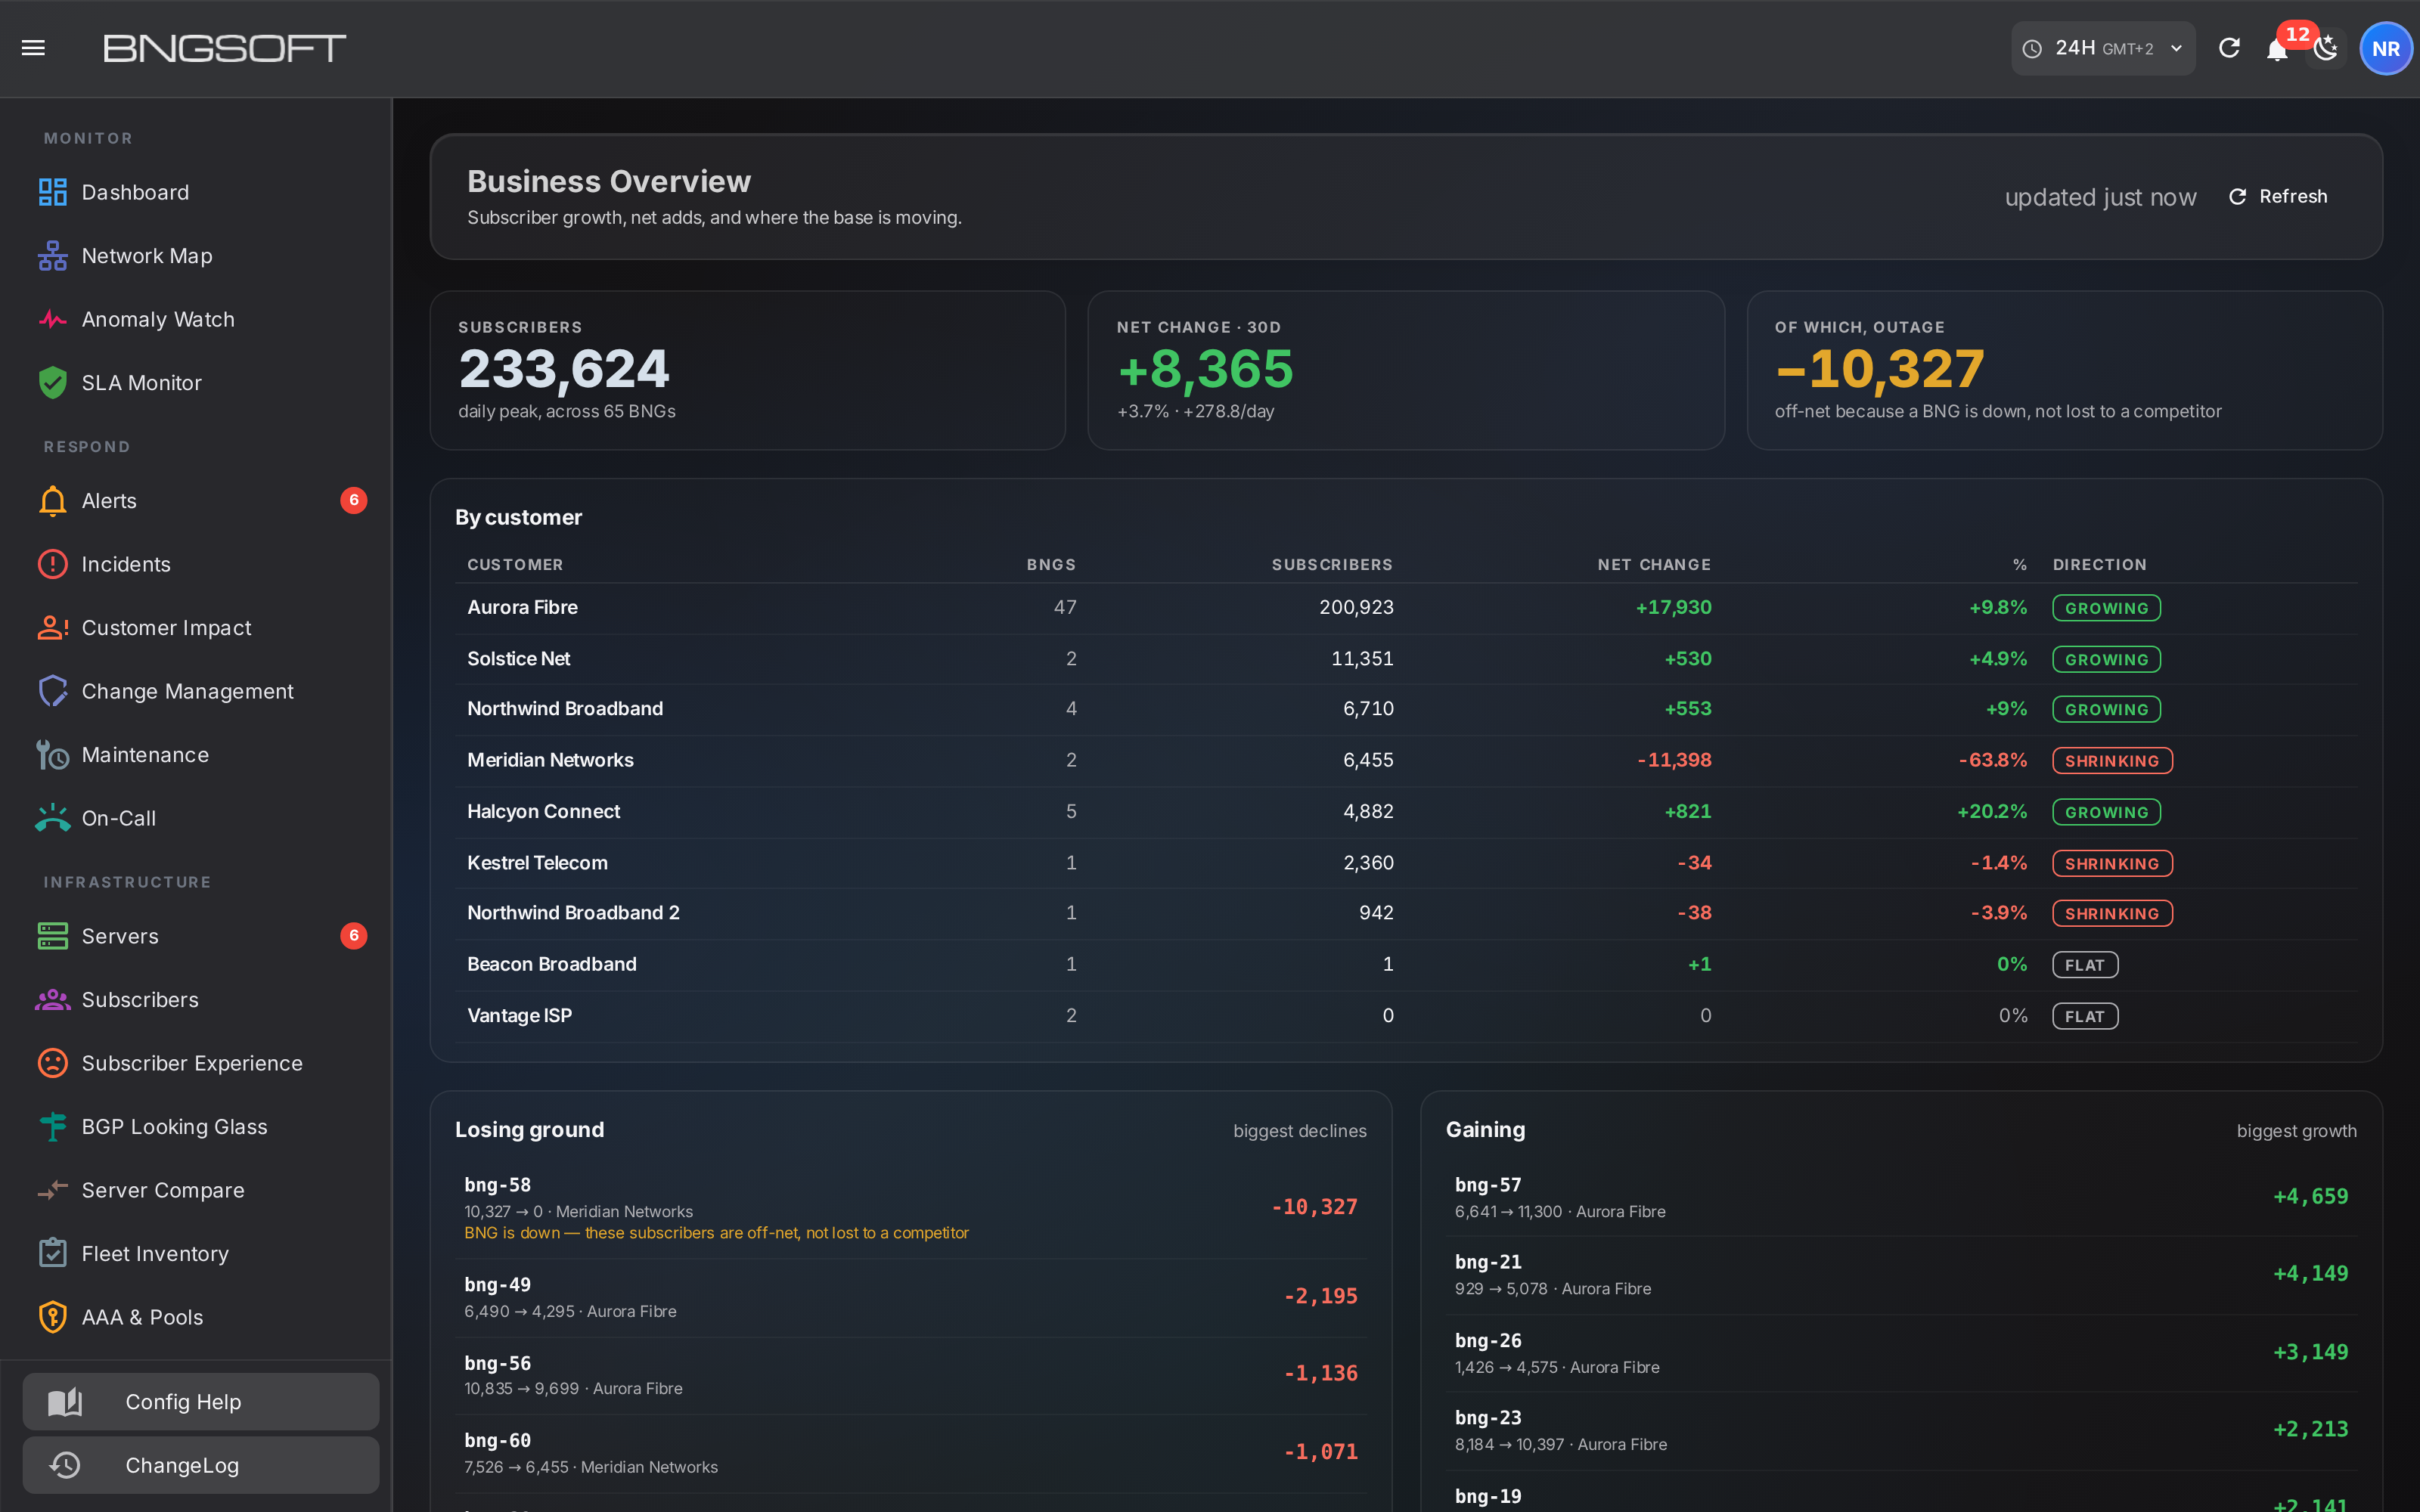Open the NR user avatar menu
Viewport: 2420px width, 1512px height.
[x=2386, y=48]
